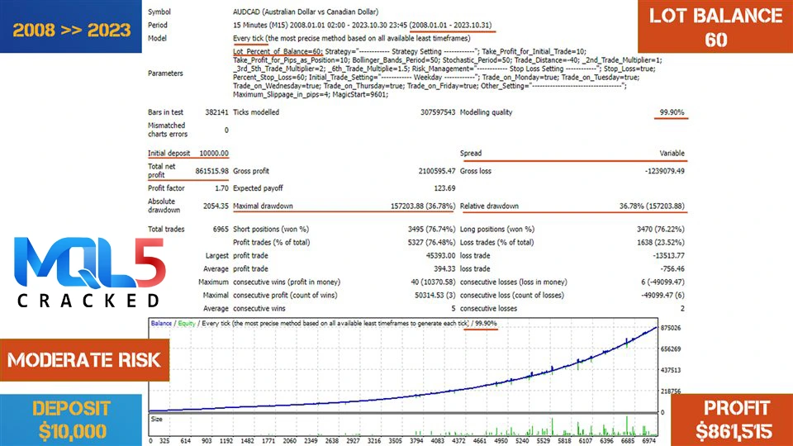The image size is (793, 446).
Task: Click the Gross loss value -1239079.49
Action: [664, 171]
